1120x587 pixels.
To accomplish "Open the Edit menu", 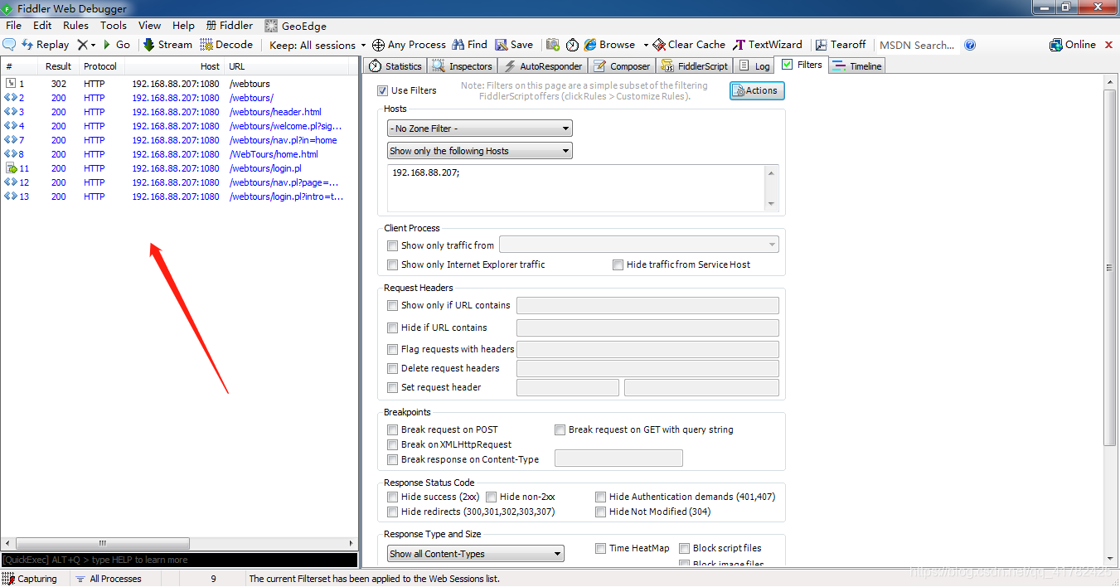I will (42, 26).
